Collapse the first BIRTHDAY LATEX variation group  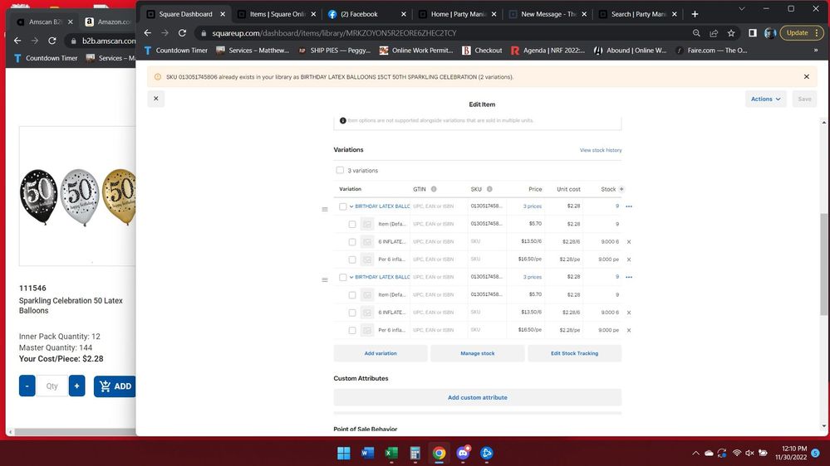pyautogui.click(x=351, y=206)
